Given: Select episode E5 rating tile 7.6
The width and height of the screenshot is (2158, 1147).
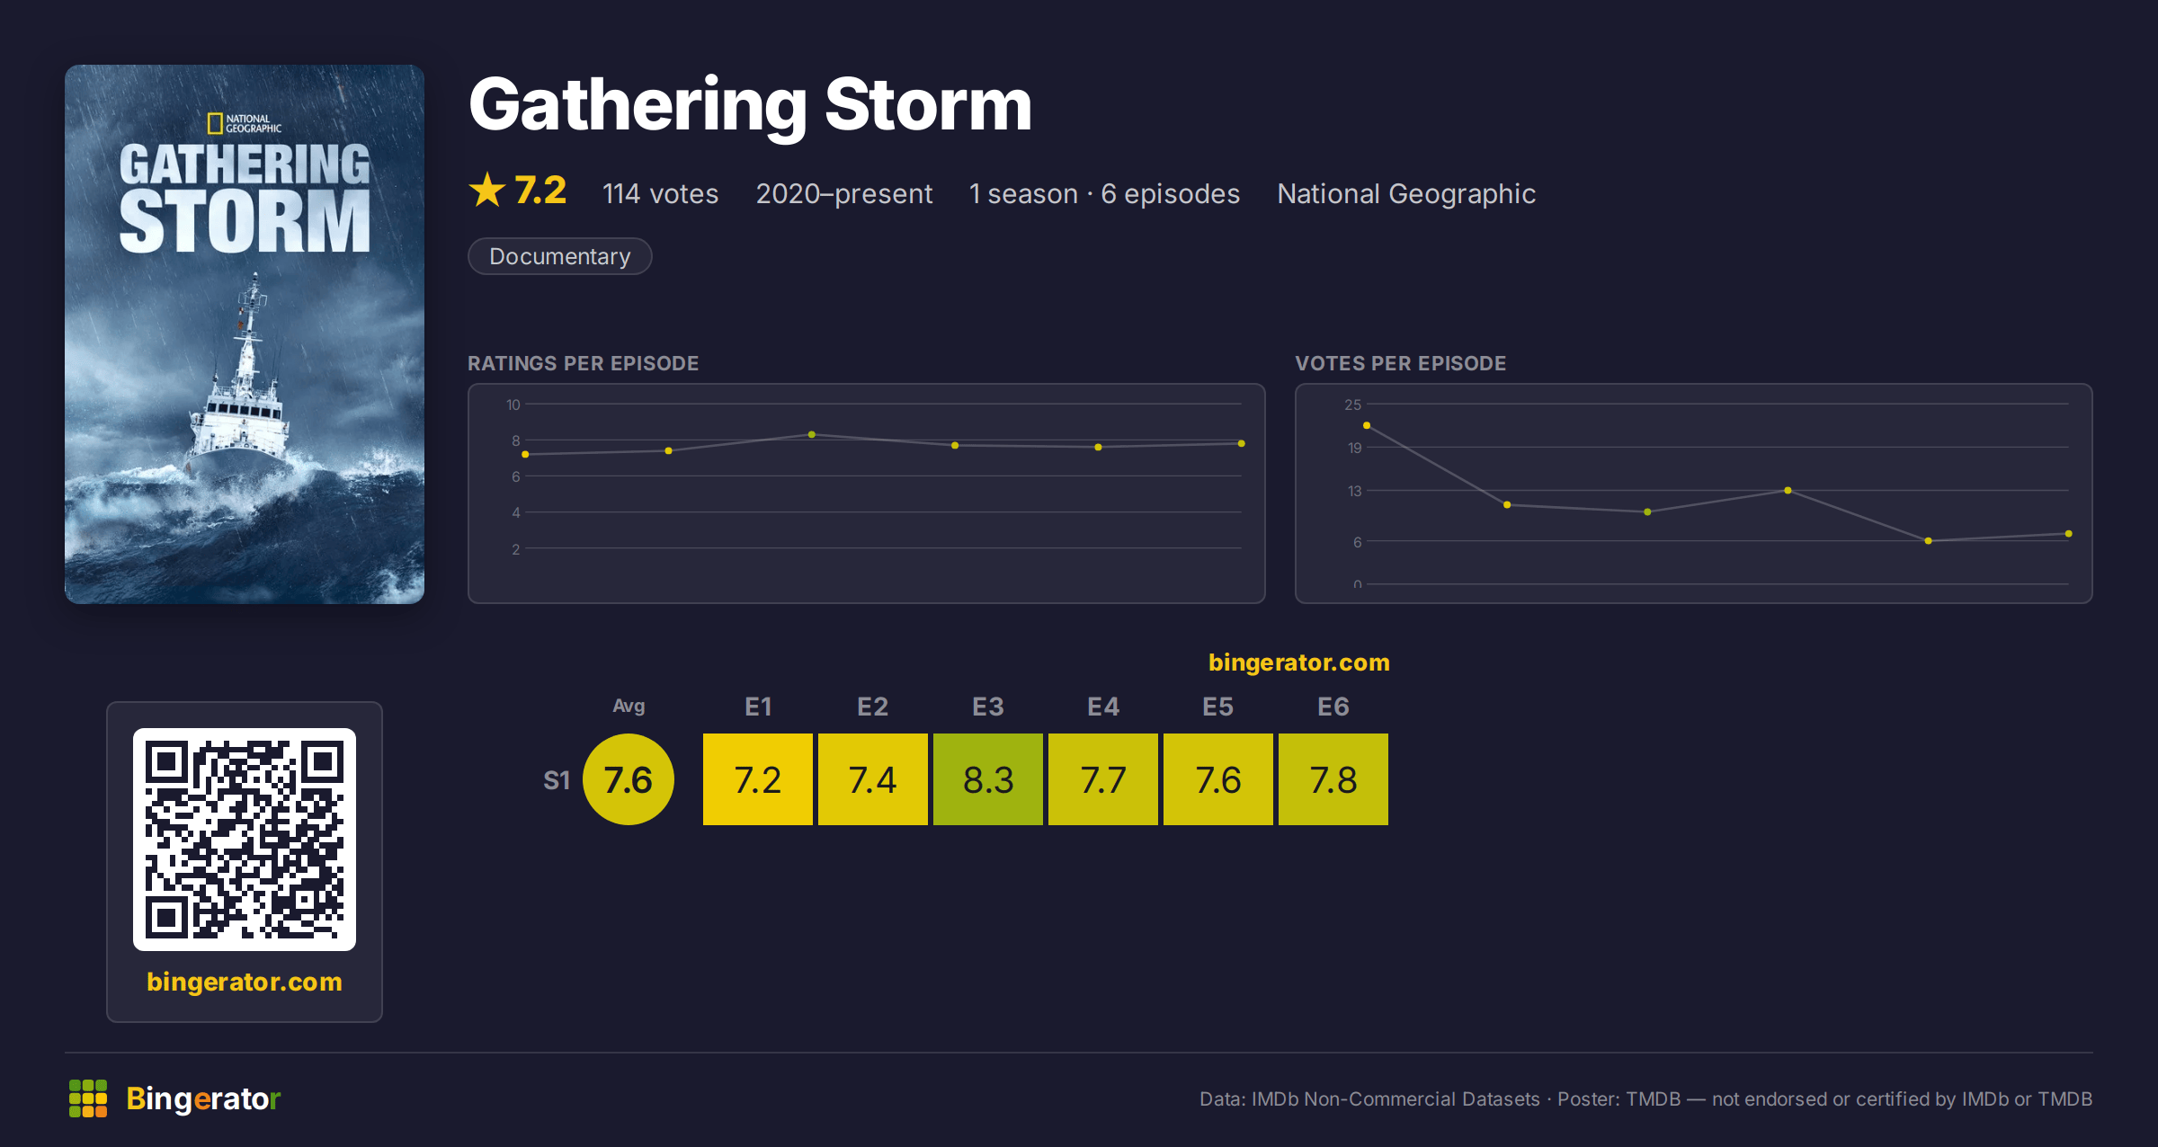Looking at the screenshot, I should (1218, 779).
